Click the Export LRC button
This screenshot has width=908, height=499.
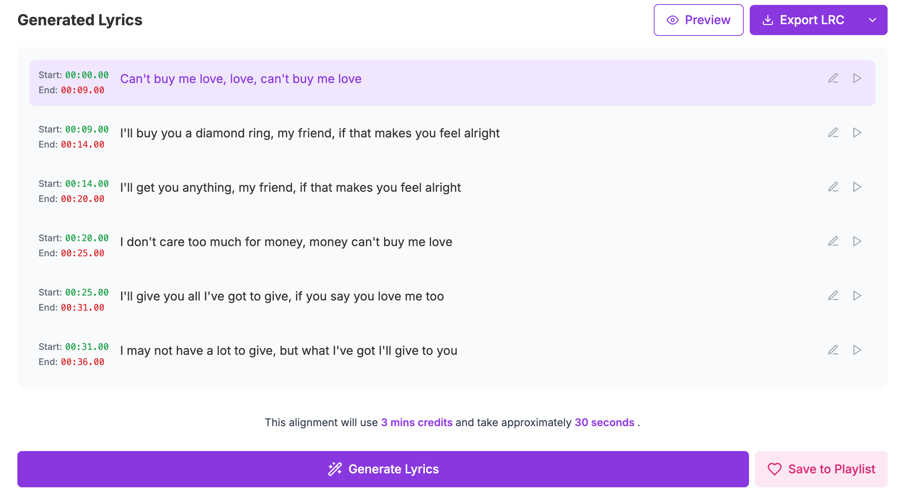(803, 20)
